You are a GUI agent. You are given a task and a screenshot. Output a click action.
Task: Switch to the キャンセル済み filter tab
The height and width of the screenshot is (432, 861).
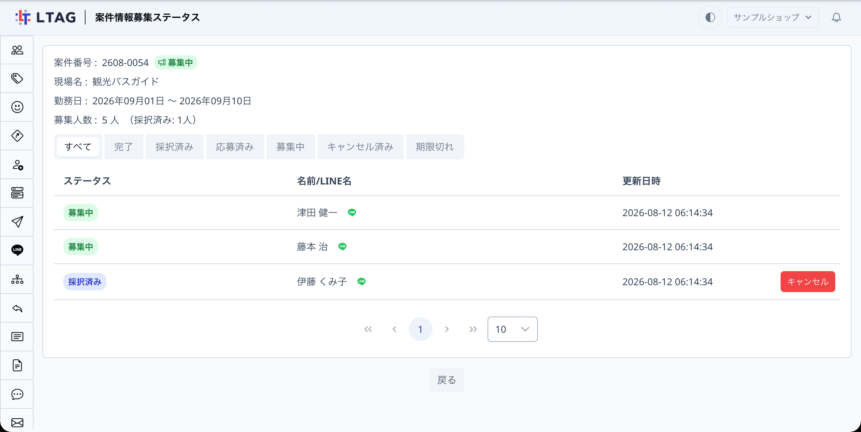(x=360, y=147)
